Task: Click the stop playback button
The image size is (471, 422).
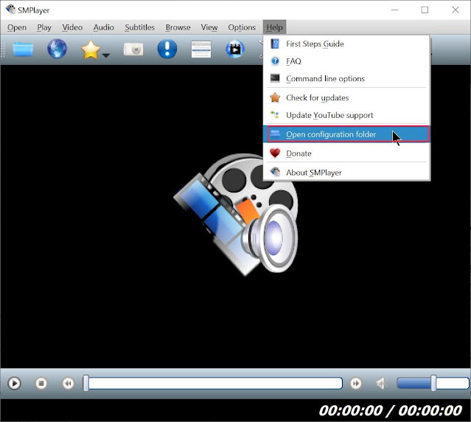Action: (41, 383)
